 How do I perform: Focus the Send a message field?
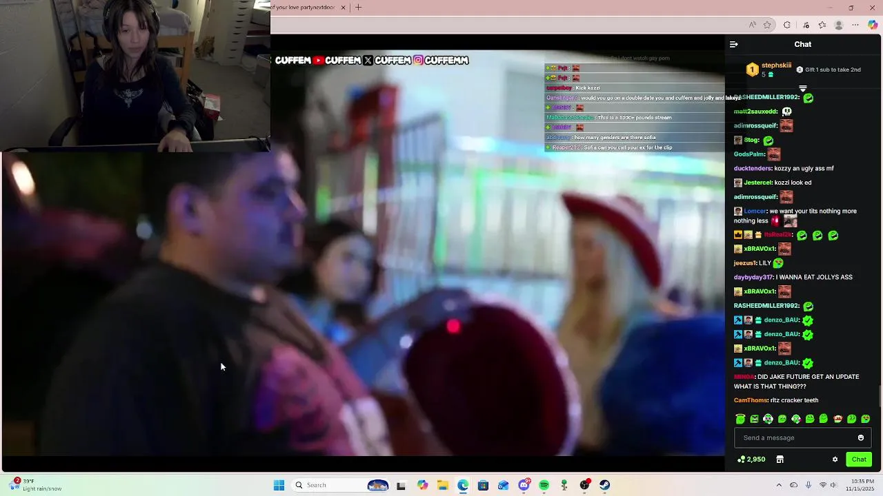pos(802,437)
